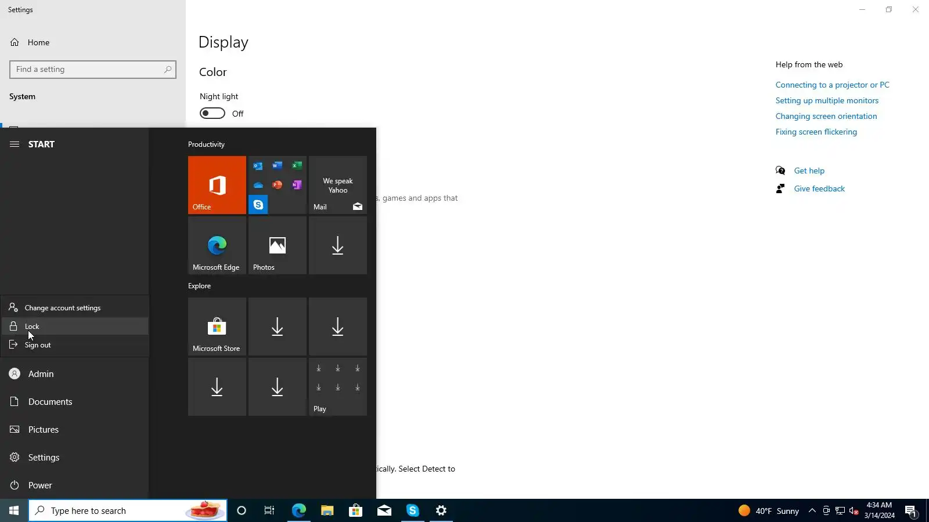Click the taskbar Type here to search box
The image size is (929, 522).
coord(128,510)
